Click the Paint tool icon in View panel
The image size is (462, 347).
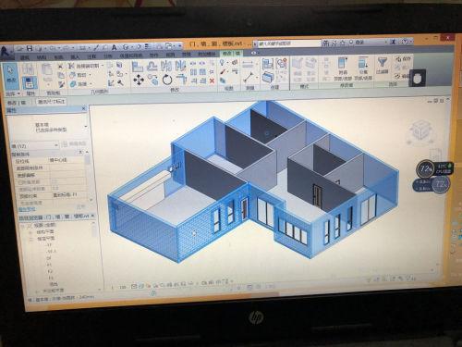click(x=223, y=72)
